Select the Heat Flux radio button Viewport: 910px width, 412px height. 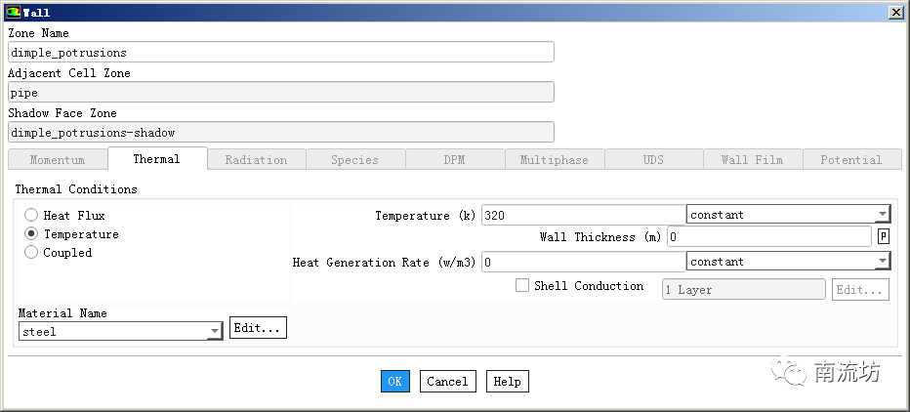coord(32,215)
